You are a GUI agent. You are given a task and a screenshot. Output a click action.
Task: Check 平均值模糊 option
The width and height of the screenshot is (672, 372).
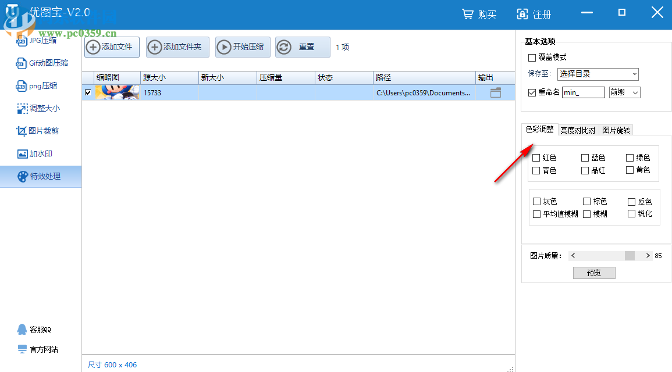pos(536,214)
